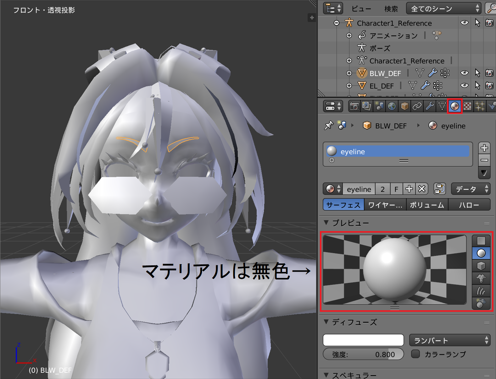The width and height of the screenshot is (496, 379).
Task: Collapse the ディフューズ panel
Action: point(326,322)
